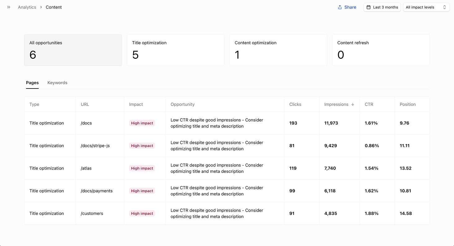Viewport: 454px width, 246px height.
Task: Sort by the CTR column header
Action: [x=369, y=104]
